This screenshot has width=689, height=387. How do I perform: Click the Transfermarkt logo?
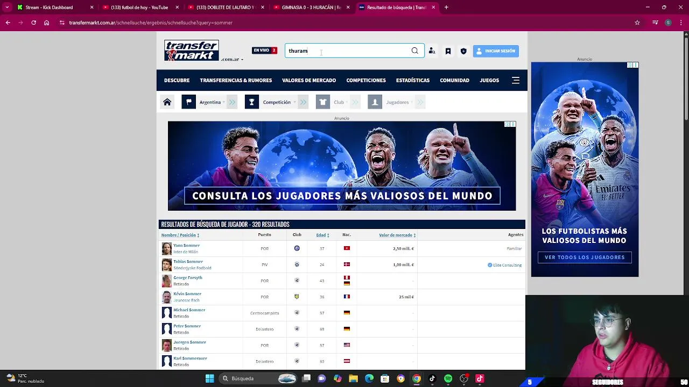(192, 51)
